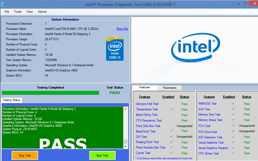The width and height of the screenshot is (258, 161).
Task: Maximize the Processor Diagnostic Tool window
Action: coord(246,3)
